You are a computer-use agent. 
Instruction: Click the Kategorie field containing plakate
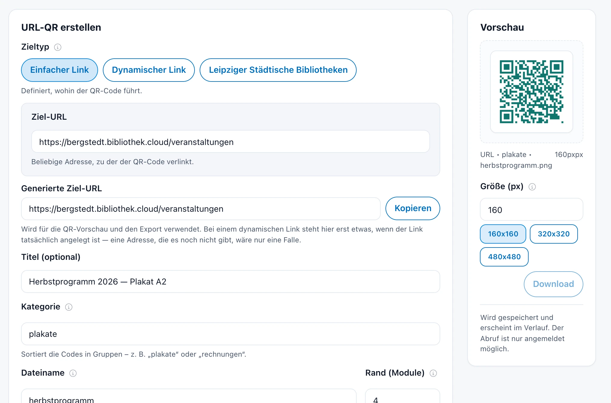(231, 334)
